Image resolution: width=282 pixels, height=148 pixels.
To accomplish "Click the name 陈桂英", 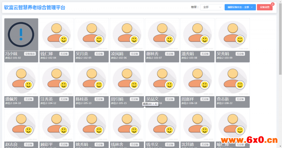I will pos(82,99).
